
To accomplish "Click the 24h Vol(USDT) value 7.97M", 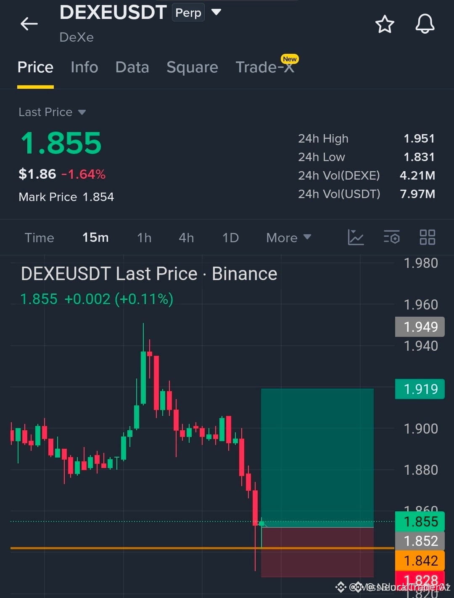I will tap(417, 194).
